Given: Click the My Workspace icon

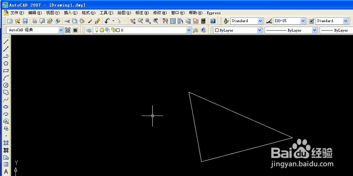Looking at the screenshot, I should pyautogui.click(x=76, y=30).
